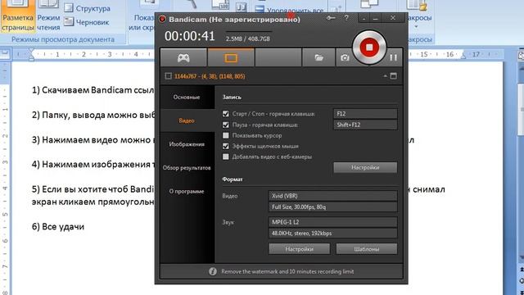Click the info icon in the bottom bar

(x=213, y=271)
